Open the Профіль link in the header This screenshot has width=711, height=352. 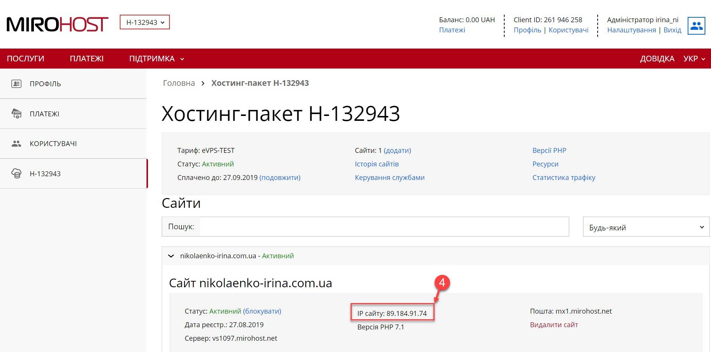click(x=527, y=30)
